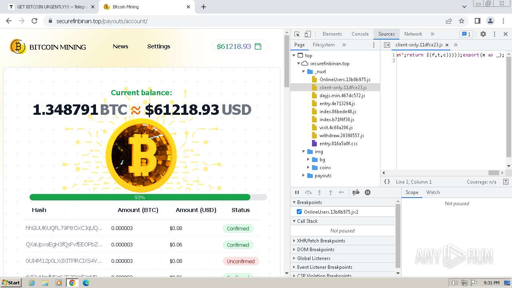Open entry.816a5a0f.css stylesheet

338,144
